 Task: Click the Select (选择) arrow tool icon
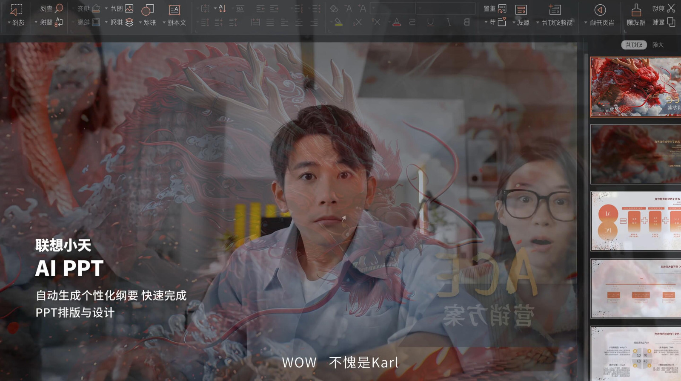[16, 10]
